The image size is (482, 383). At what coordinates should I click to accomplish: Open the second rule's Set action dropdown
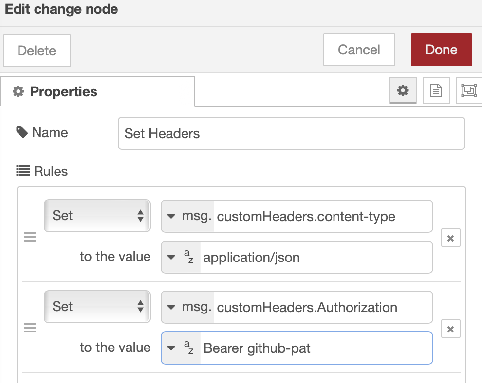(97, 306)
